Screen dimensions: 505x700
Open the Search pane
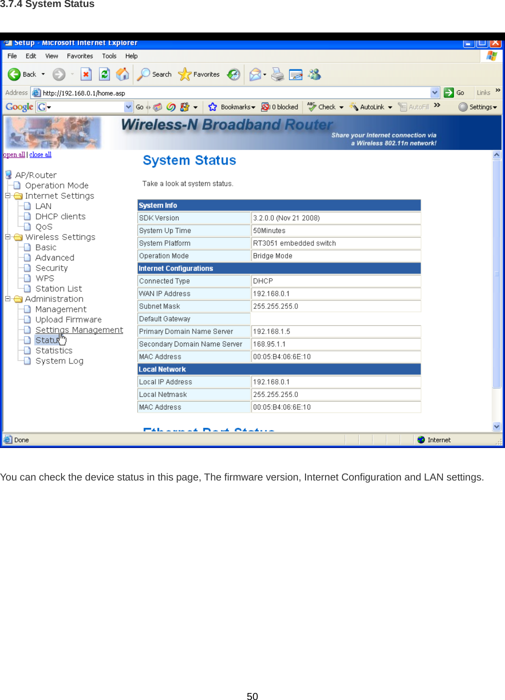[x=154, y=74]
